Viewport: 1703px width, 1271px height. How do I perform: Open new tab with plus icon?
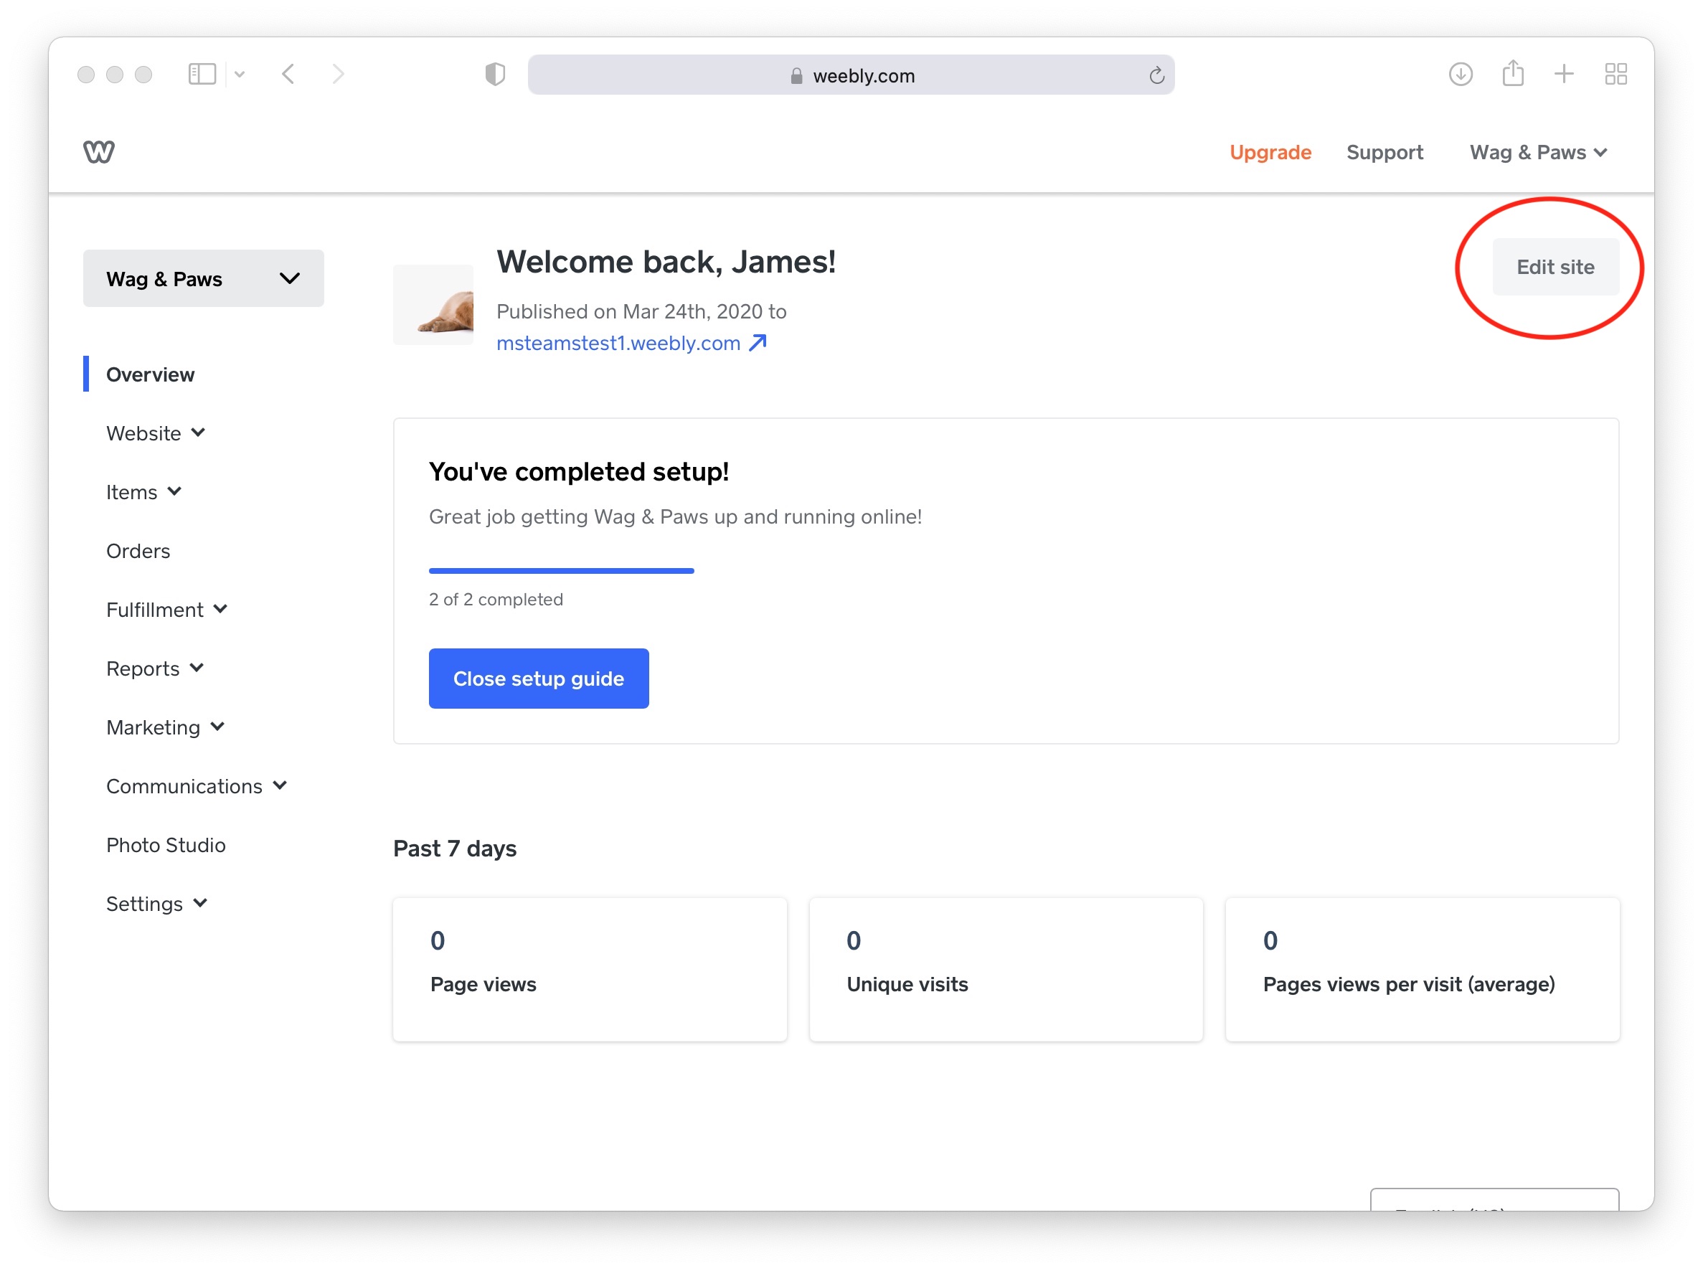click(1563, 74)
